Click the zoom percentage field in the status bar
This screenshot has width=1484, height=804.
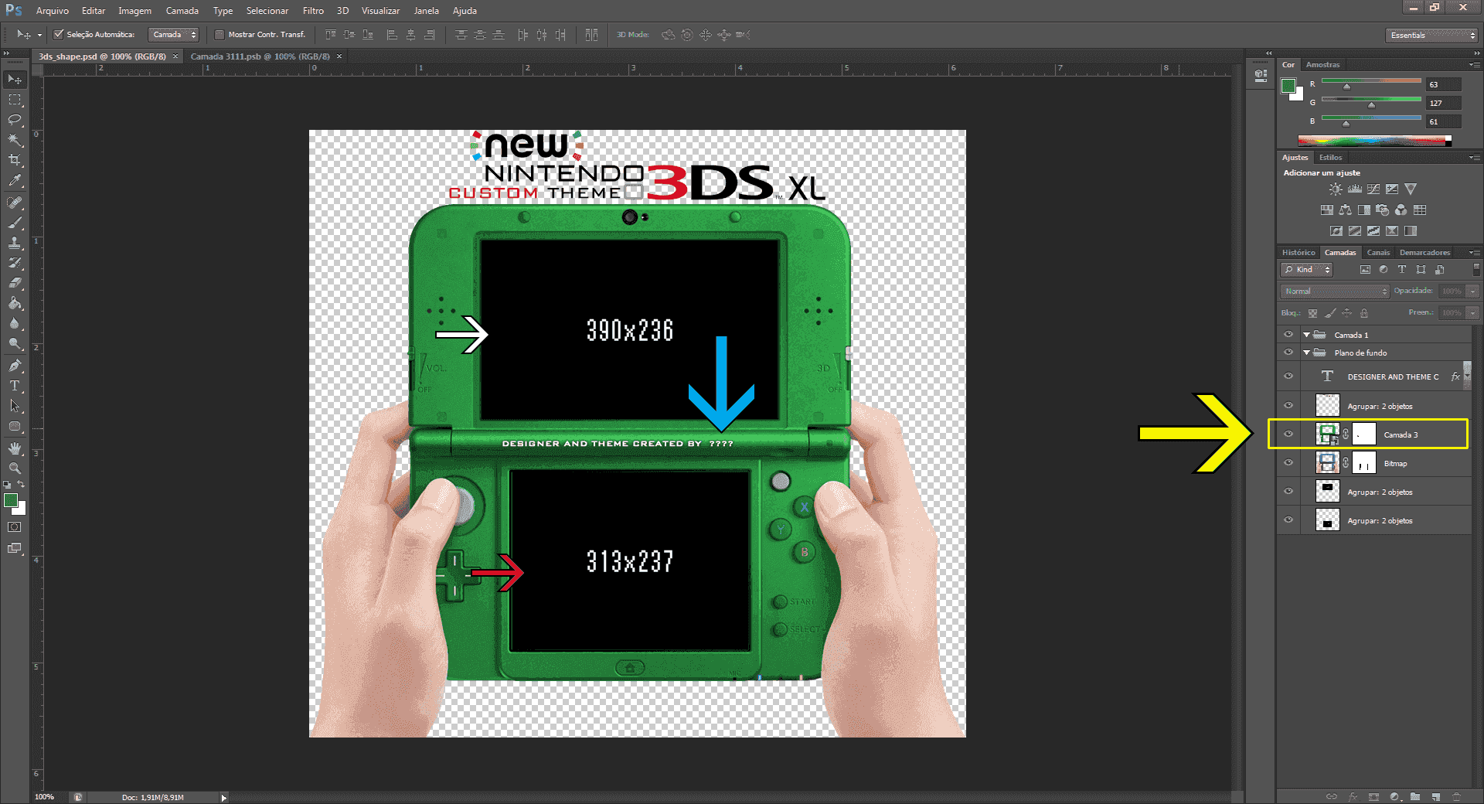[46, 797]
